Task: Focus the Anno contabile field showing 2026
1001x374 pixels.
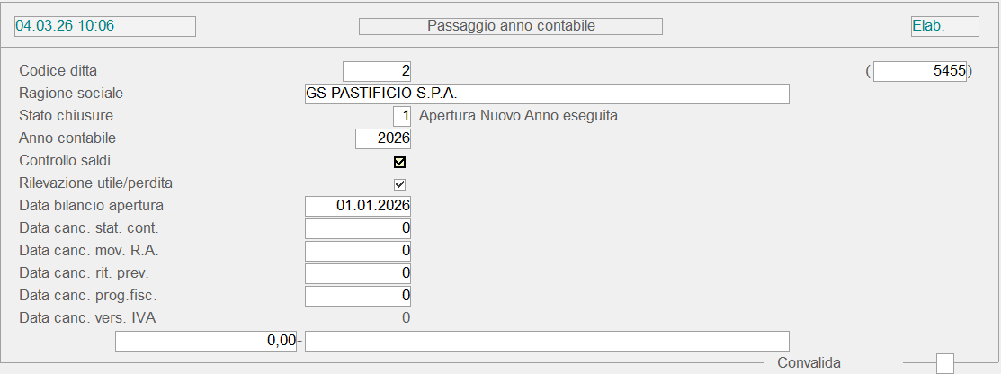Action: tap(383, 138)
